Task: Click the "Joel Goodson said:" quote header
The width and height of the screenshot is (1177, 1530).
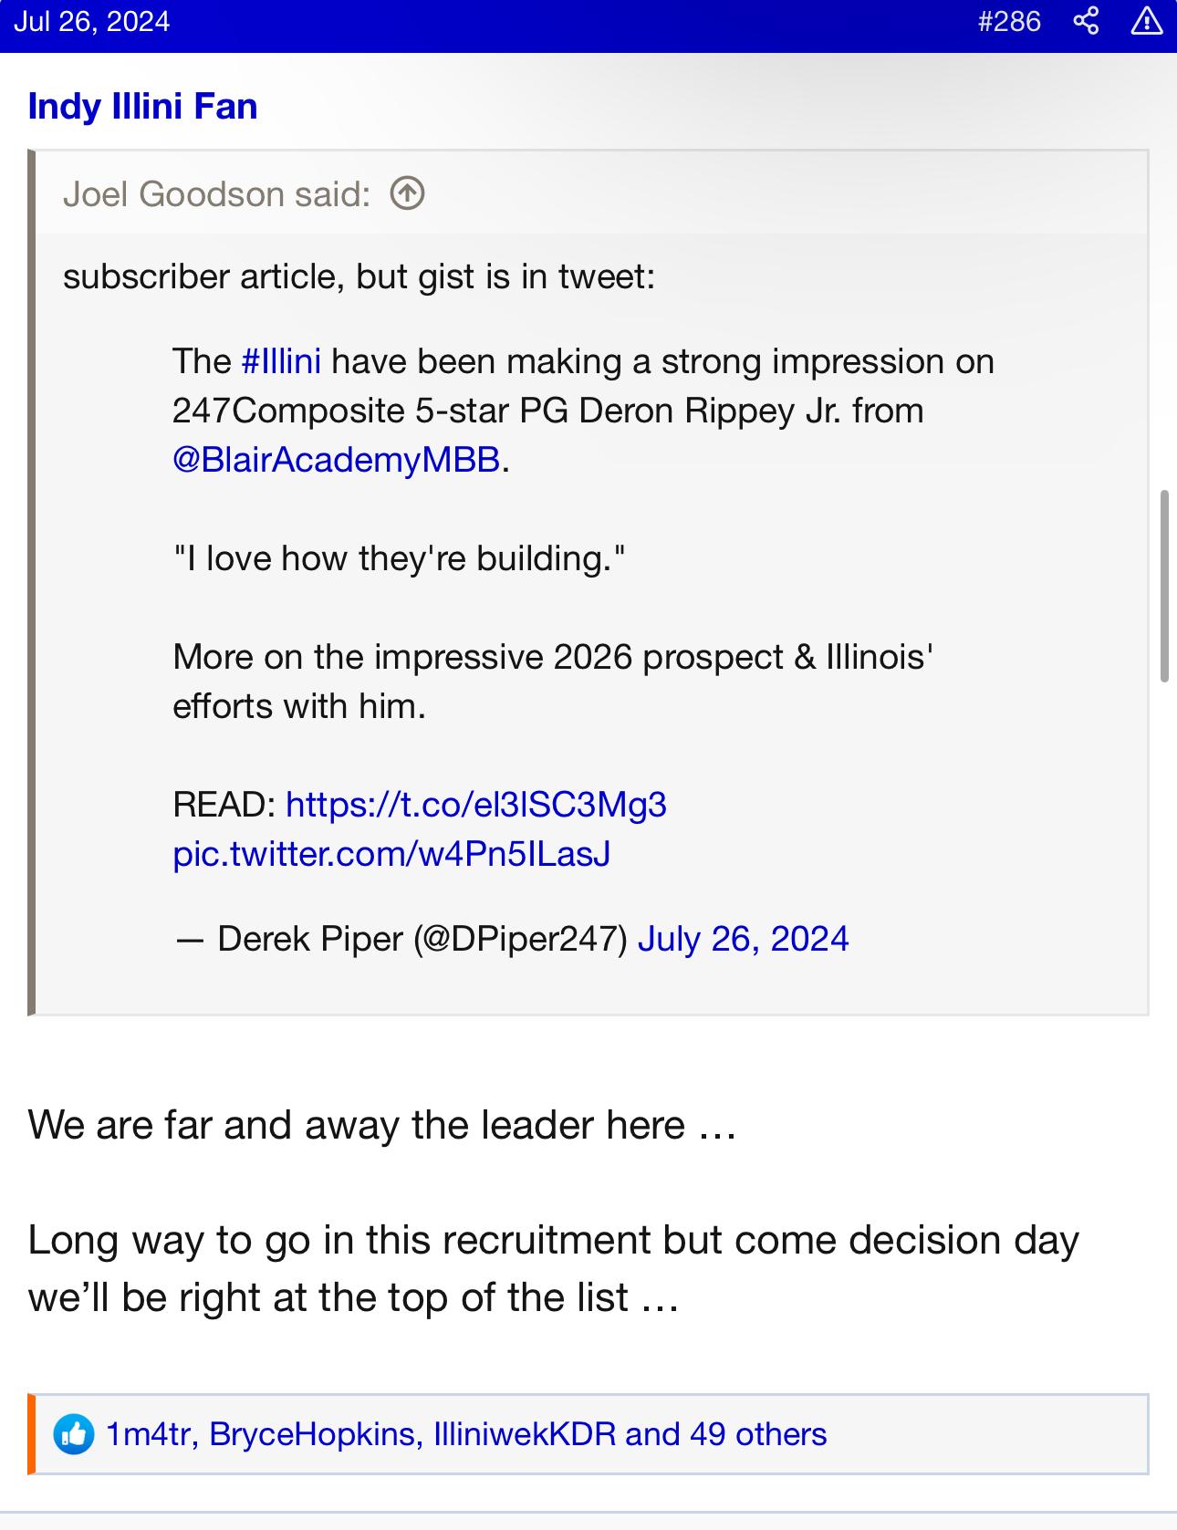Action: point(217,194)
